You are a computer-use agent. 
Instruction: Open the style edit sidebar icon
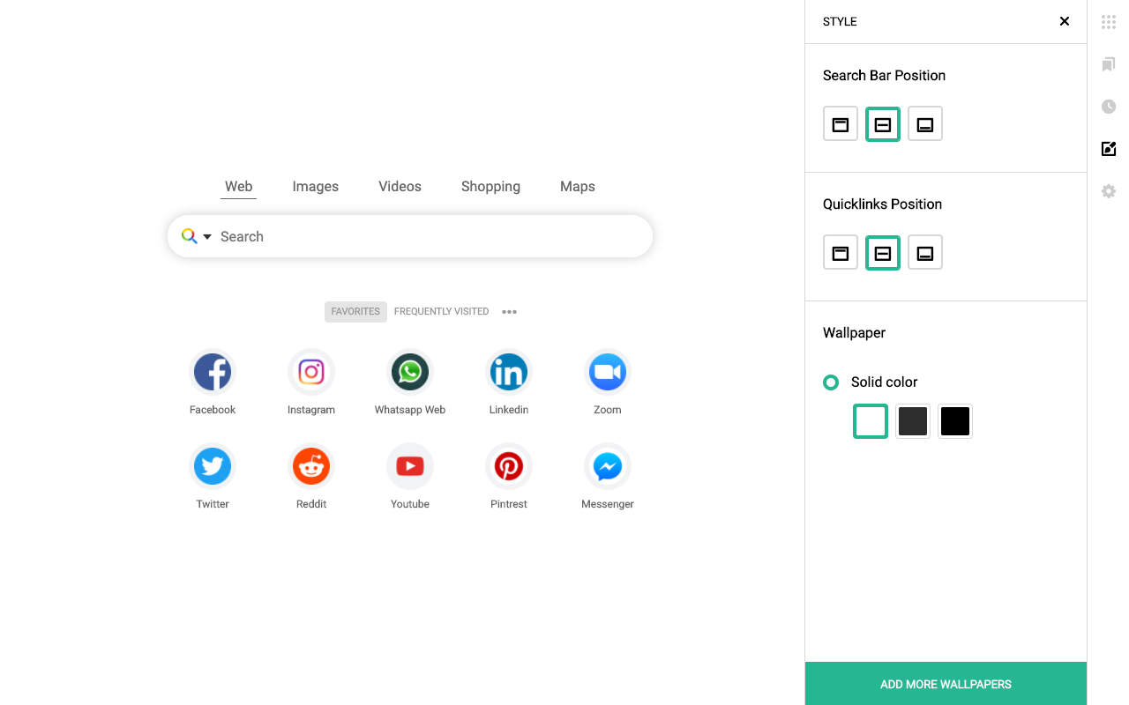point(1109,149)
